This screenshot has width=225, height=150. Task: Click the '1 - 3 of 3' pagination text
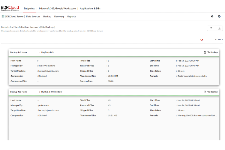[x=219, y=39]
